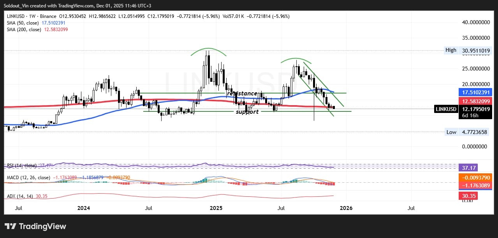Click the purple RSI value badge 37.17
Viewport: 498px width, 238px height.
(468, 167)
